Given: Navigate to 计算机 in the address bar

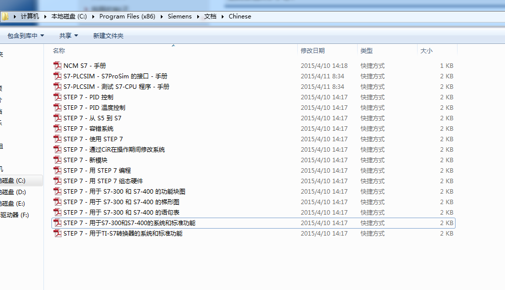Looking at the screenshot, I should pos(30,16).
